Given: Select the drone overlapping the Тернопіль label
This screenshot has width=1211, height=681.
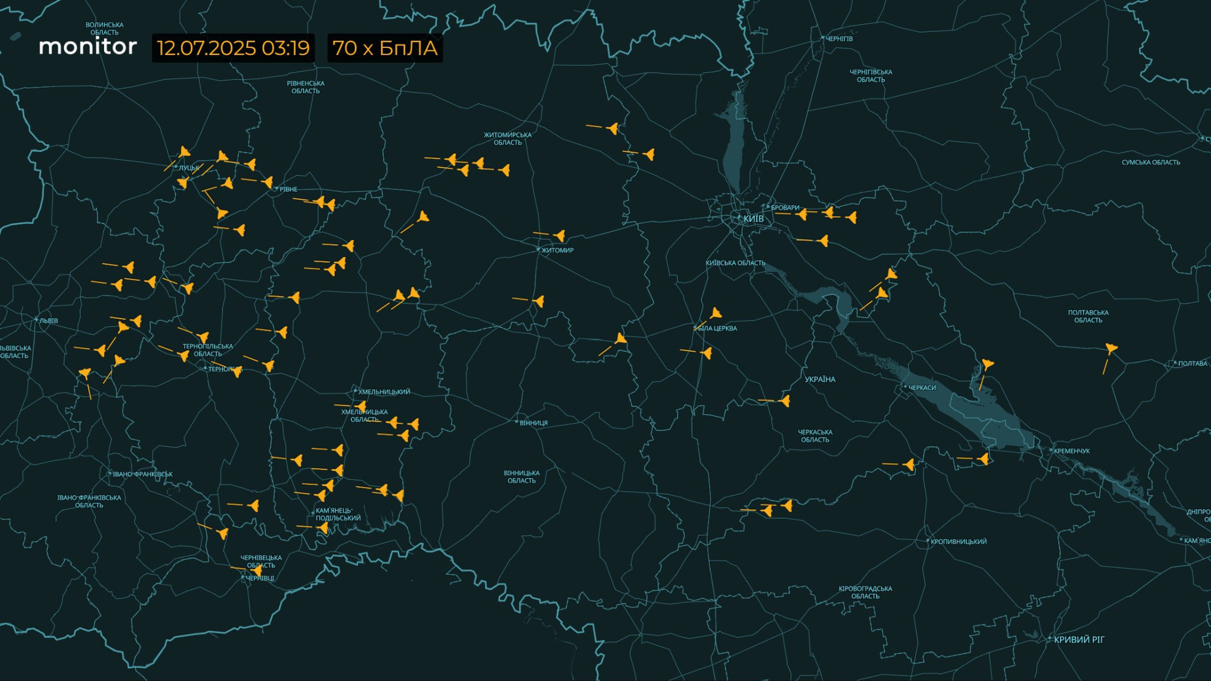Looking at the screenshot, I should pyautogui.click(x=237, y=371).
